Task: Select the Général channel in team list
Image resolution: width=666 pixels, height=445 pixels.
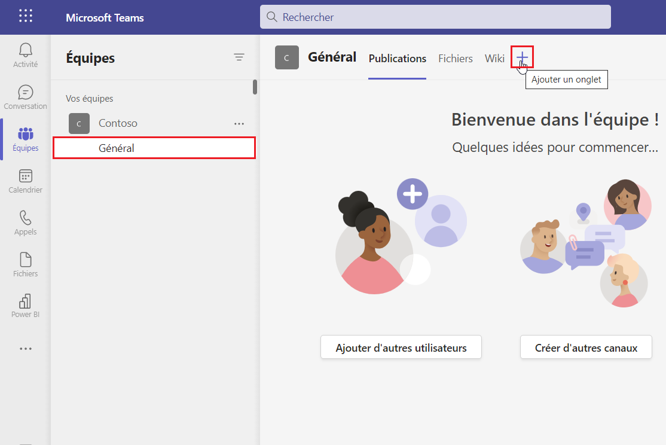Action: click(154, 148)
